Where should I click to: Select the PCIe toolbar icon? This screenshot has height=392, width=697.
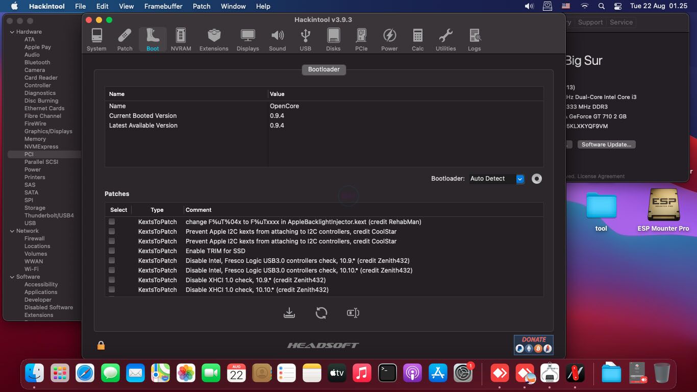361,40
